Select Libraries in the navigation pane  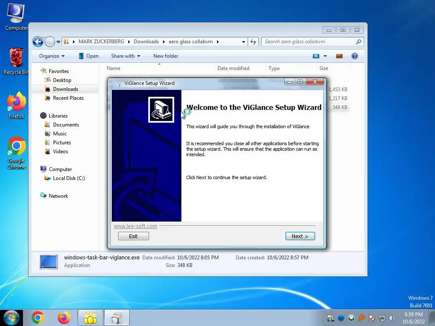[58, 115]
